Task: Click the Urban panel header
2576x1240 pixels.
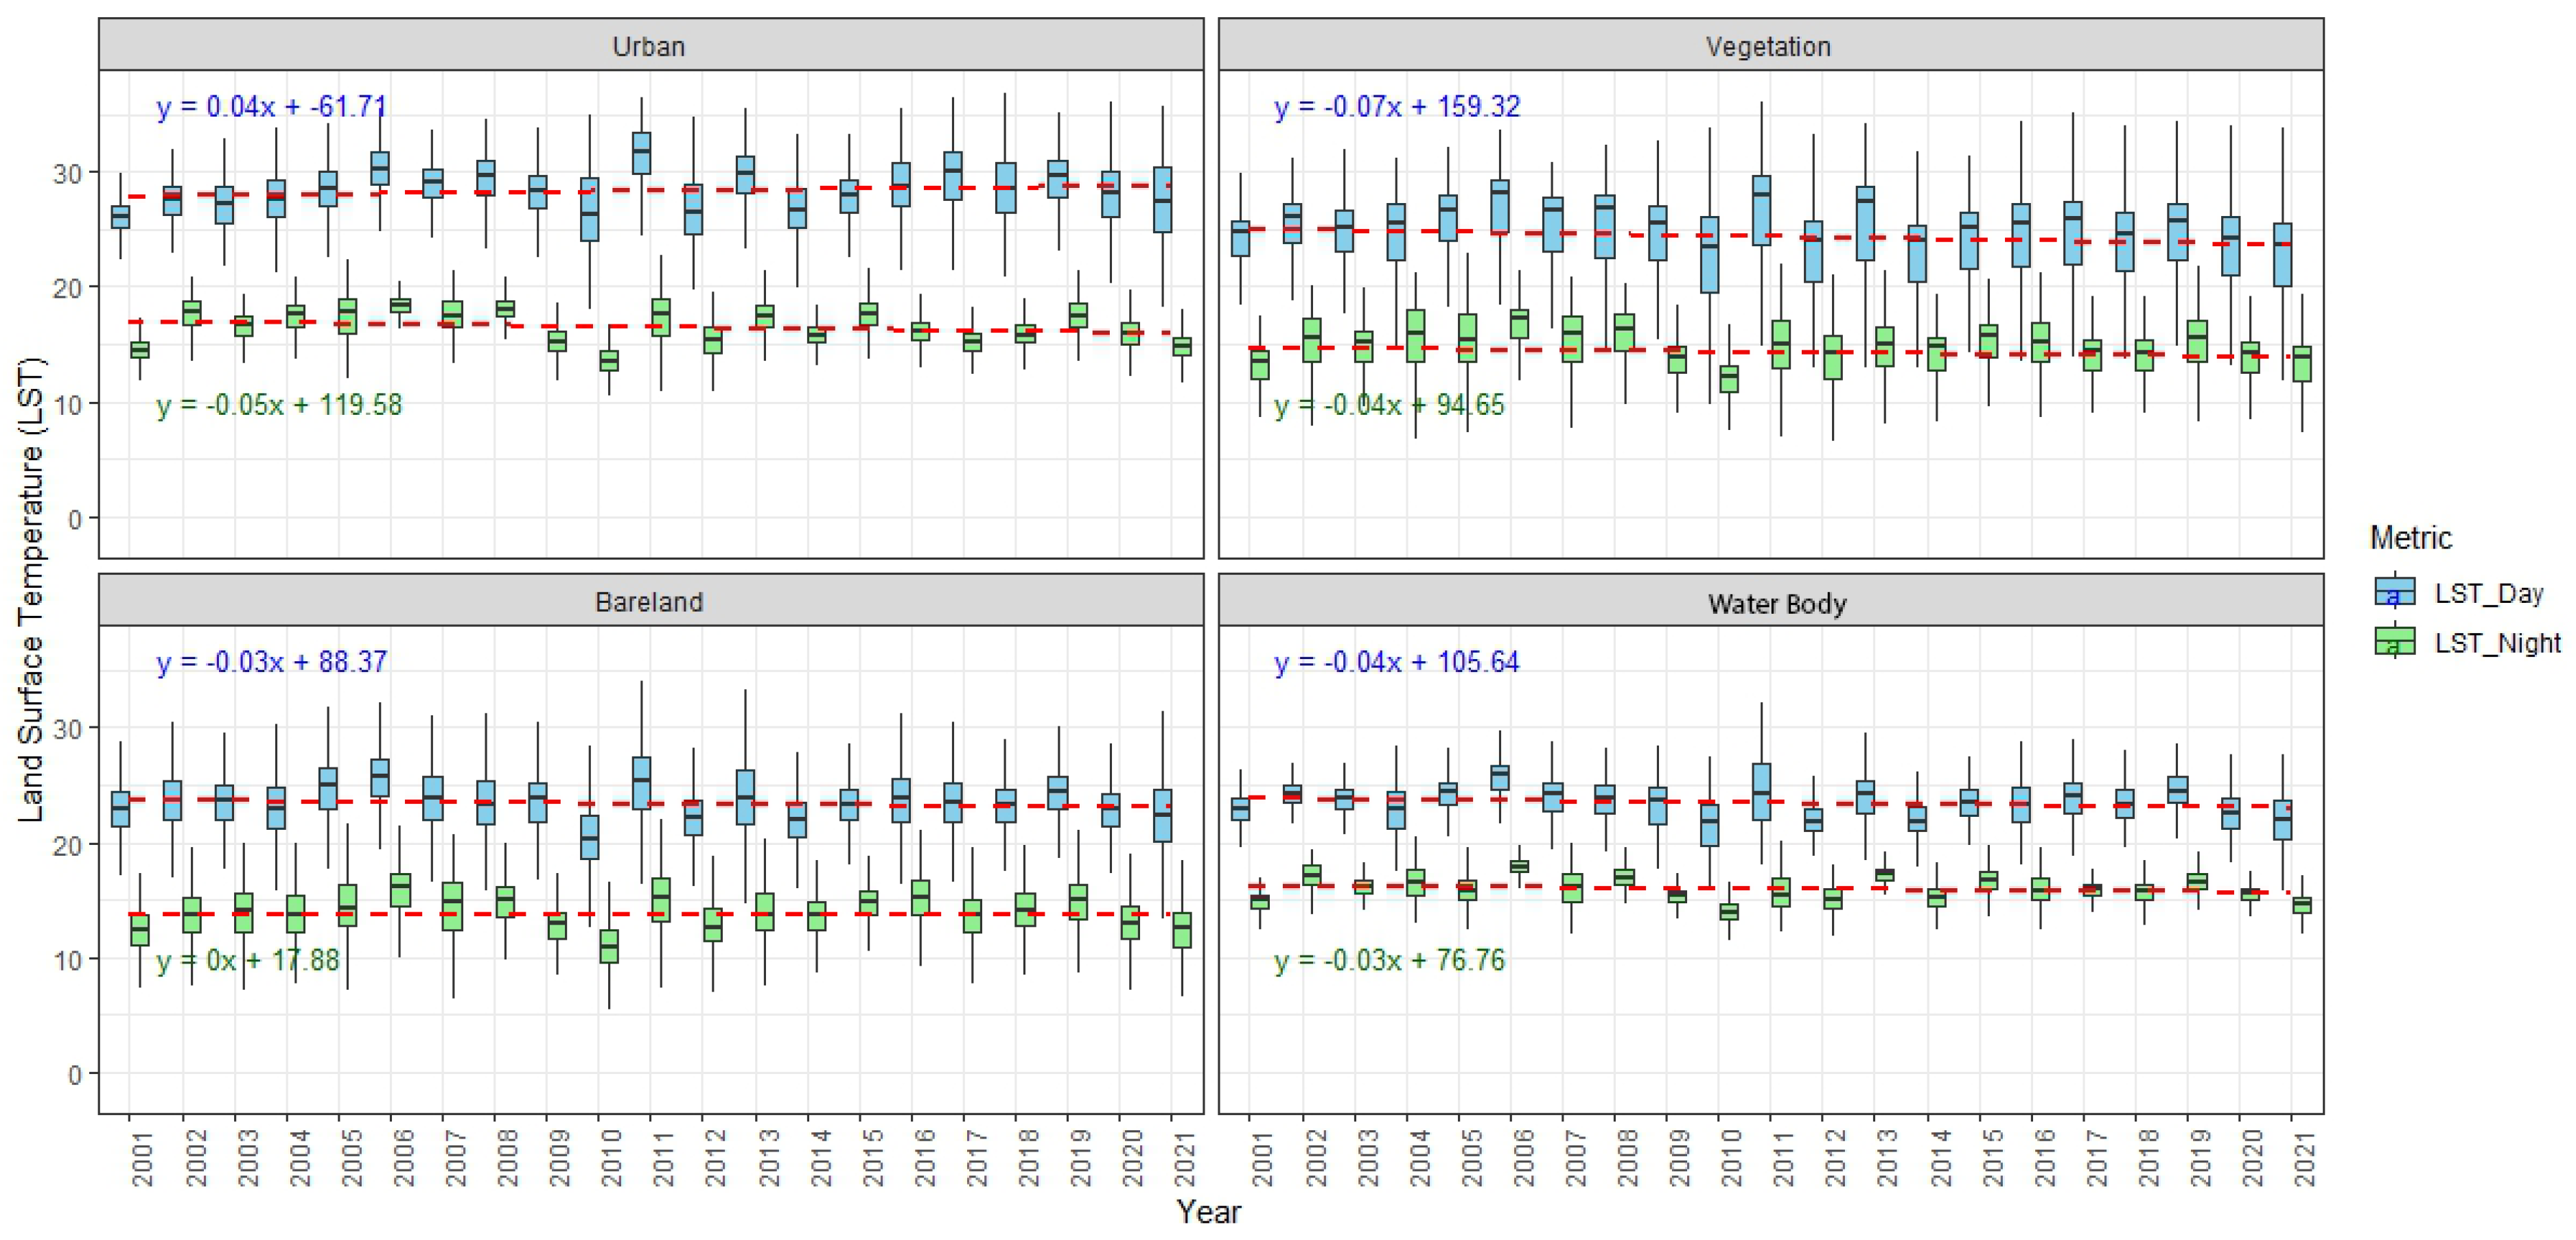Action: click(650, 46)
